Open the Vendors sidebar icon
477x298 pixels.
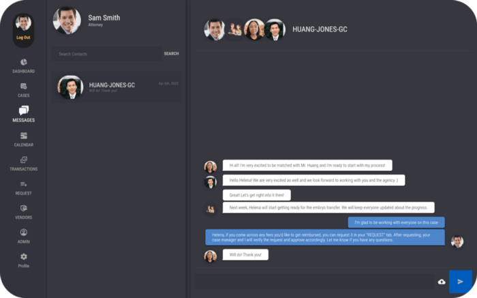coord(23,208)
